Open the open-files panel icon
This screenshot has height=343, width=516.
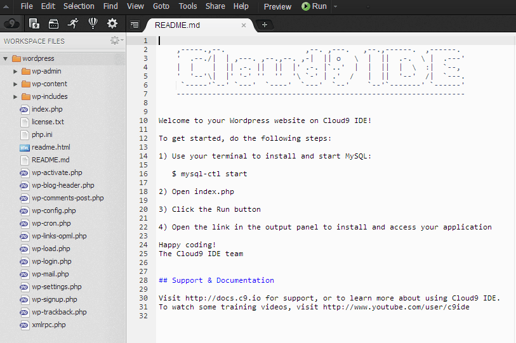point(34,23)
